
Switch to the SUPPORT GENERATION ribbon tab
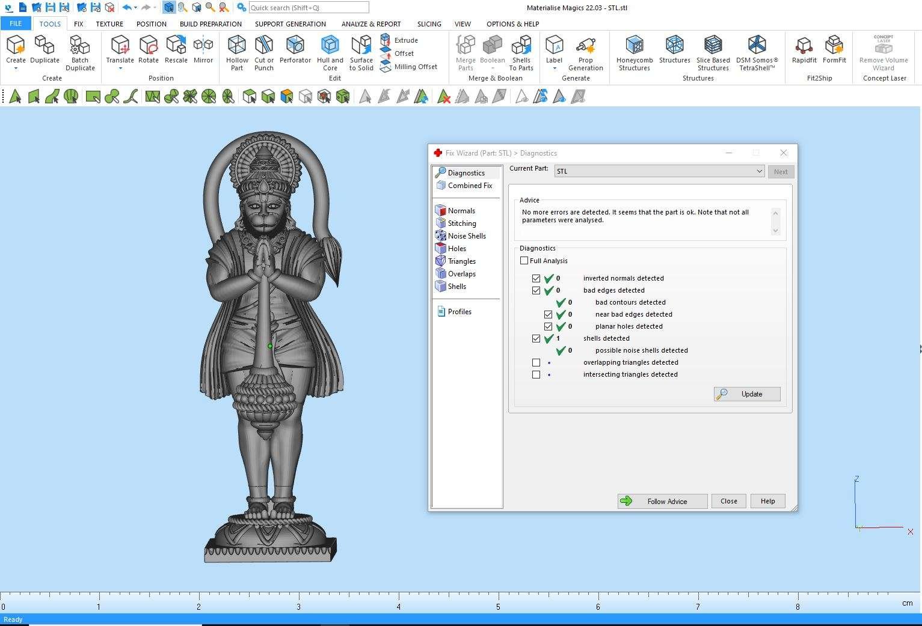(290, 24)
